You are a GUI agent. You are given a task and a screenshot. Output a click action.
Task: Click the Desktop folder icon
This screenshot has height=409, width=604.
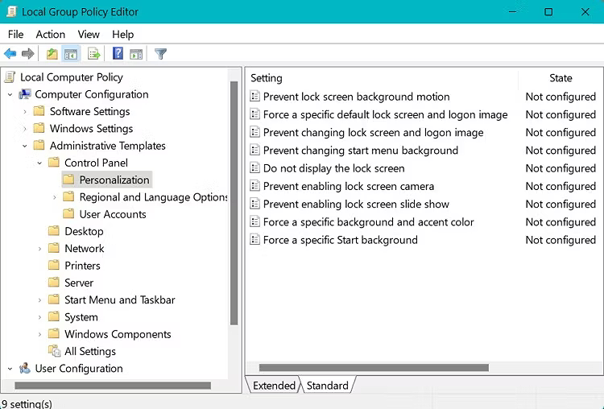pos(54,231)
